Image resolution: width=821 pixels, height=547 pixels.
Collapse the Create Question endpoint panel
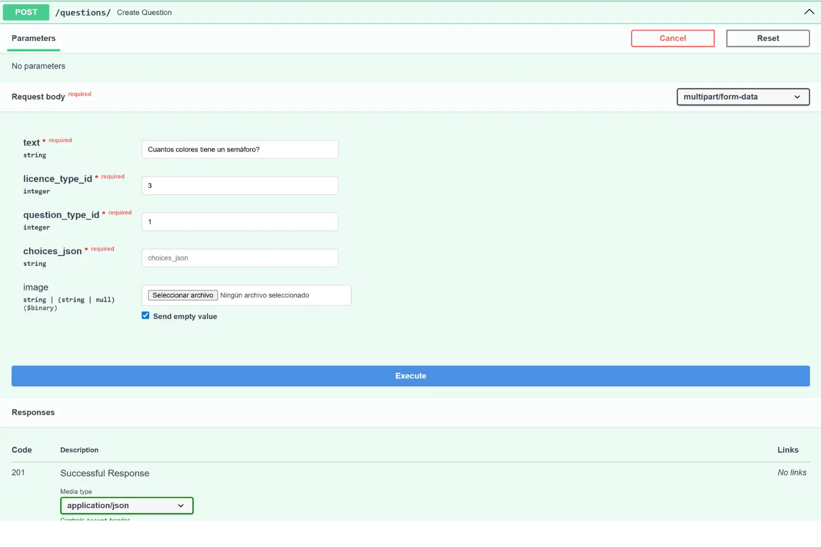809,11
